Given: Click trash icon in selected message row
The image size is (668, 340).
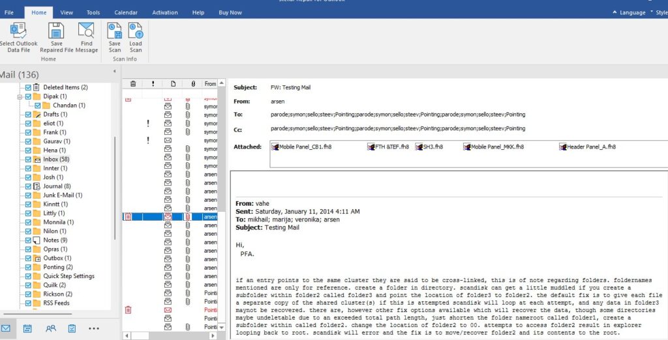Looking at the screenshot, I should tap(128, 217).
